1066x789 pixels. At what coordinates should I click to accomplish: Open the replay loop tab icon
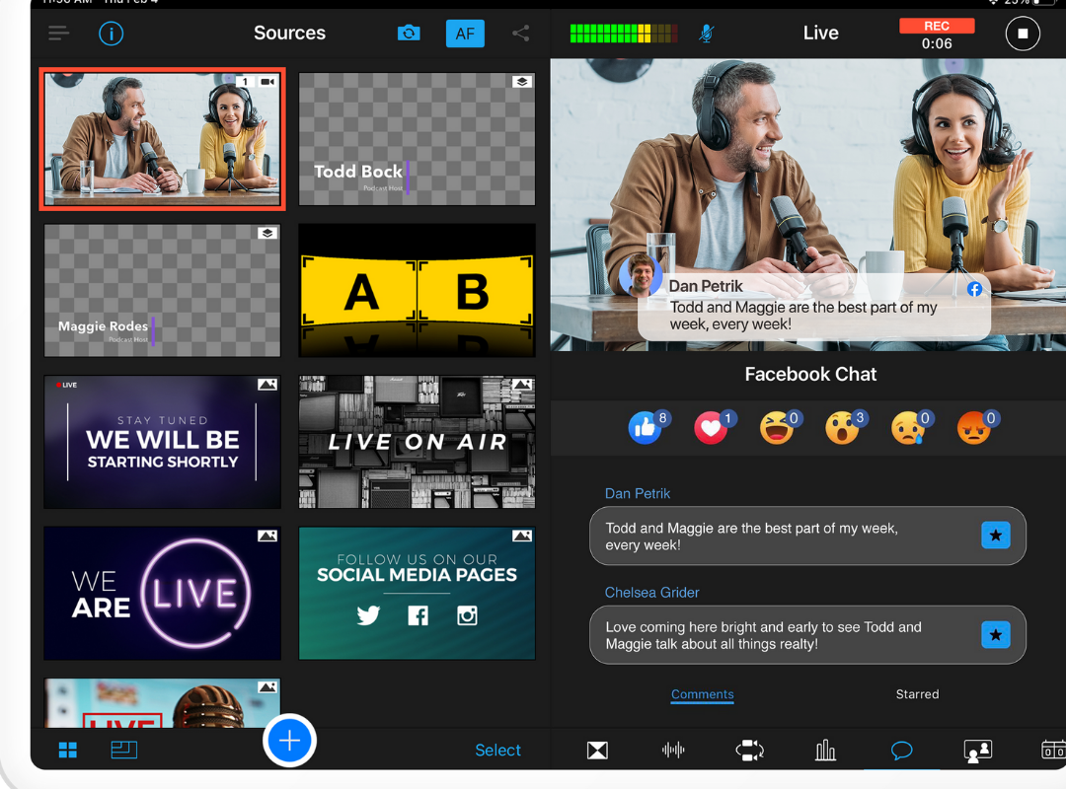(750, 751)
